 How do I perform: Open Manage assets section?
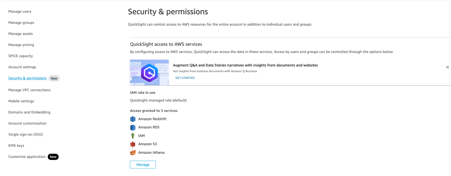coord(20,34)
